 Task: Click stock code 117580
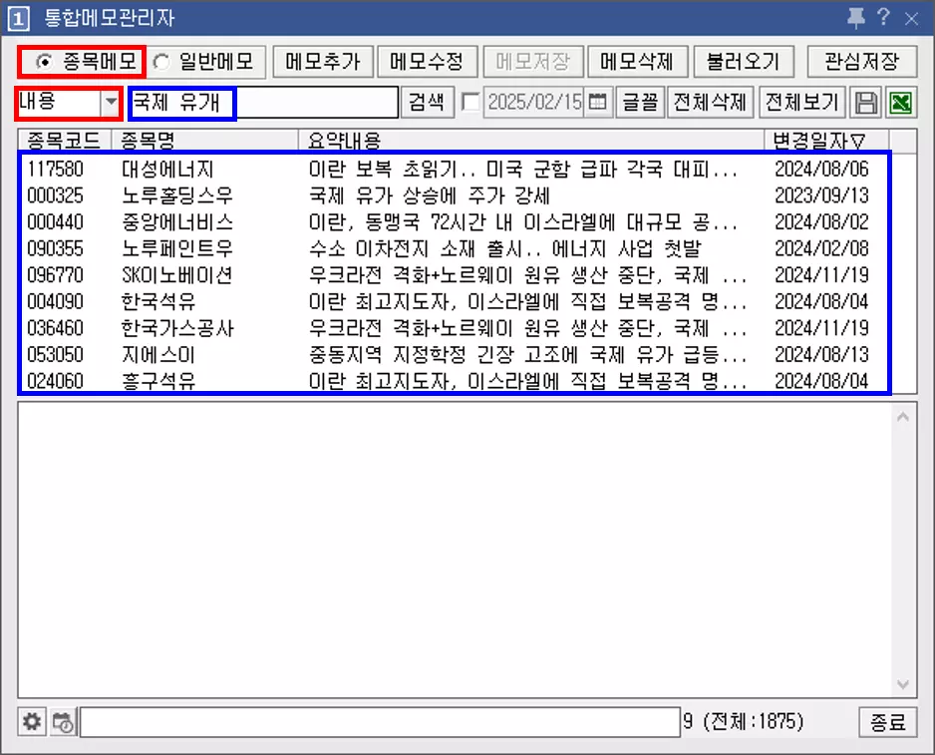click(x=56, y=169)
